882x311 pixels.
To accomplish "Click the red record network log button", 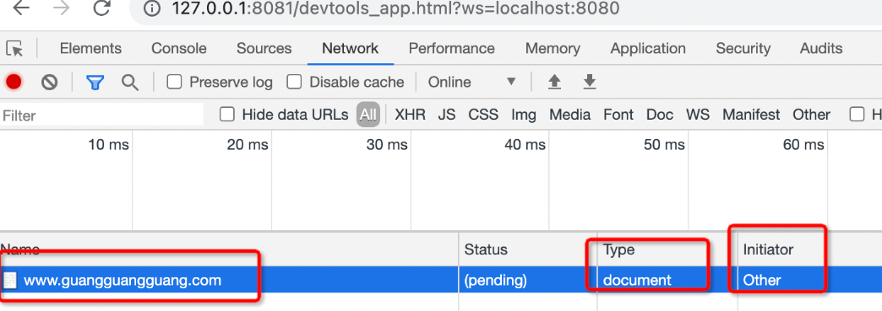I will (14, 83).
